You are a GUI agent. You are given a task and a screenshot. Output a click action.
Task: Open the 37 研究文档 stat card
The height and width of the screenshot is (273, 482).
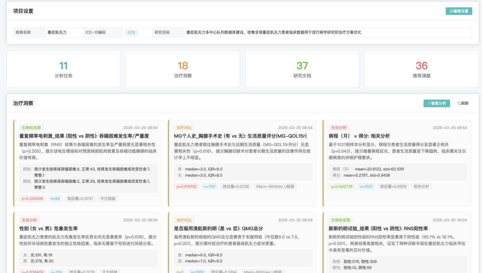302,69
